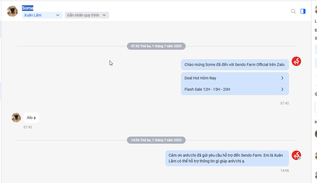
Task: Click Sendo Farm logo beside Xuân Lãm reply
Action: [296, 155]
